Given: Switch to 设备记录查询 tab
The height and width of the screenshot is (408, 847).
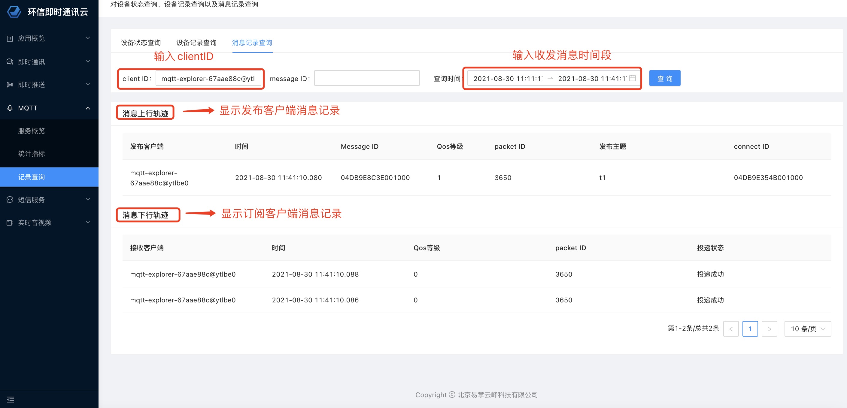Looking at the screenshot, I should click(x=196, y=43).
